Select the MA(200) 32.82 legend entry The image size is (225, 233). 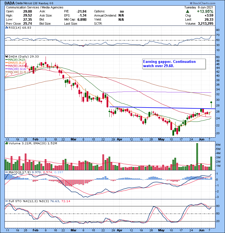[x=16, y=69]
